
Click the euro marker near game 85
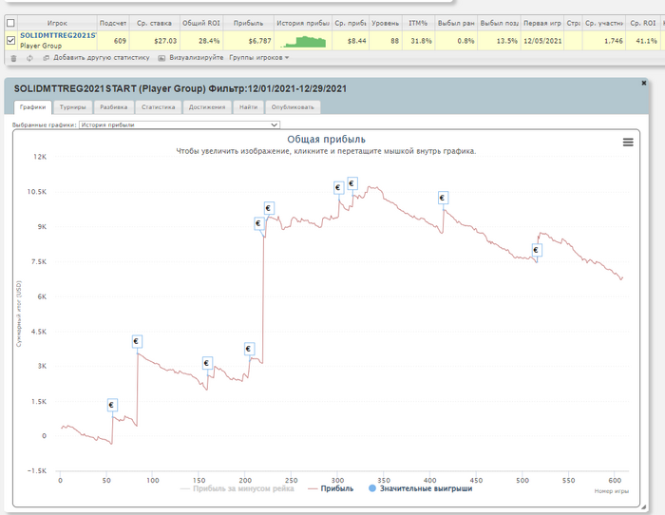click(x=136, y=341)
